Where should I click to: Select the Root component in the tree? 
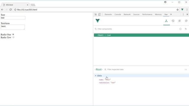coord(141,35)
